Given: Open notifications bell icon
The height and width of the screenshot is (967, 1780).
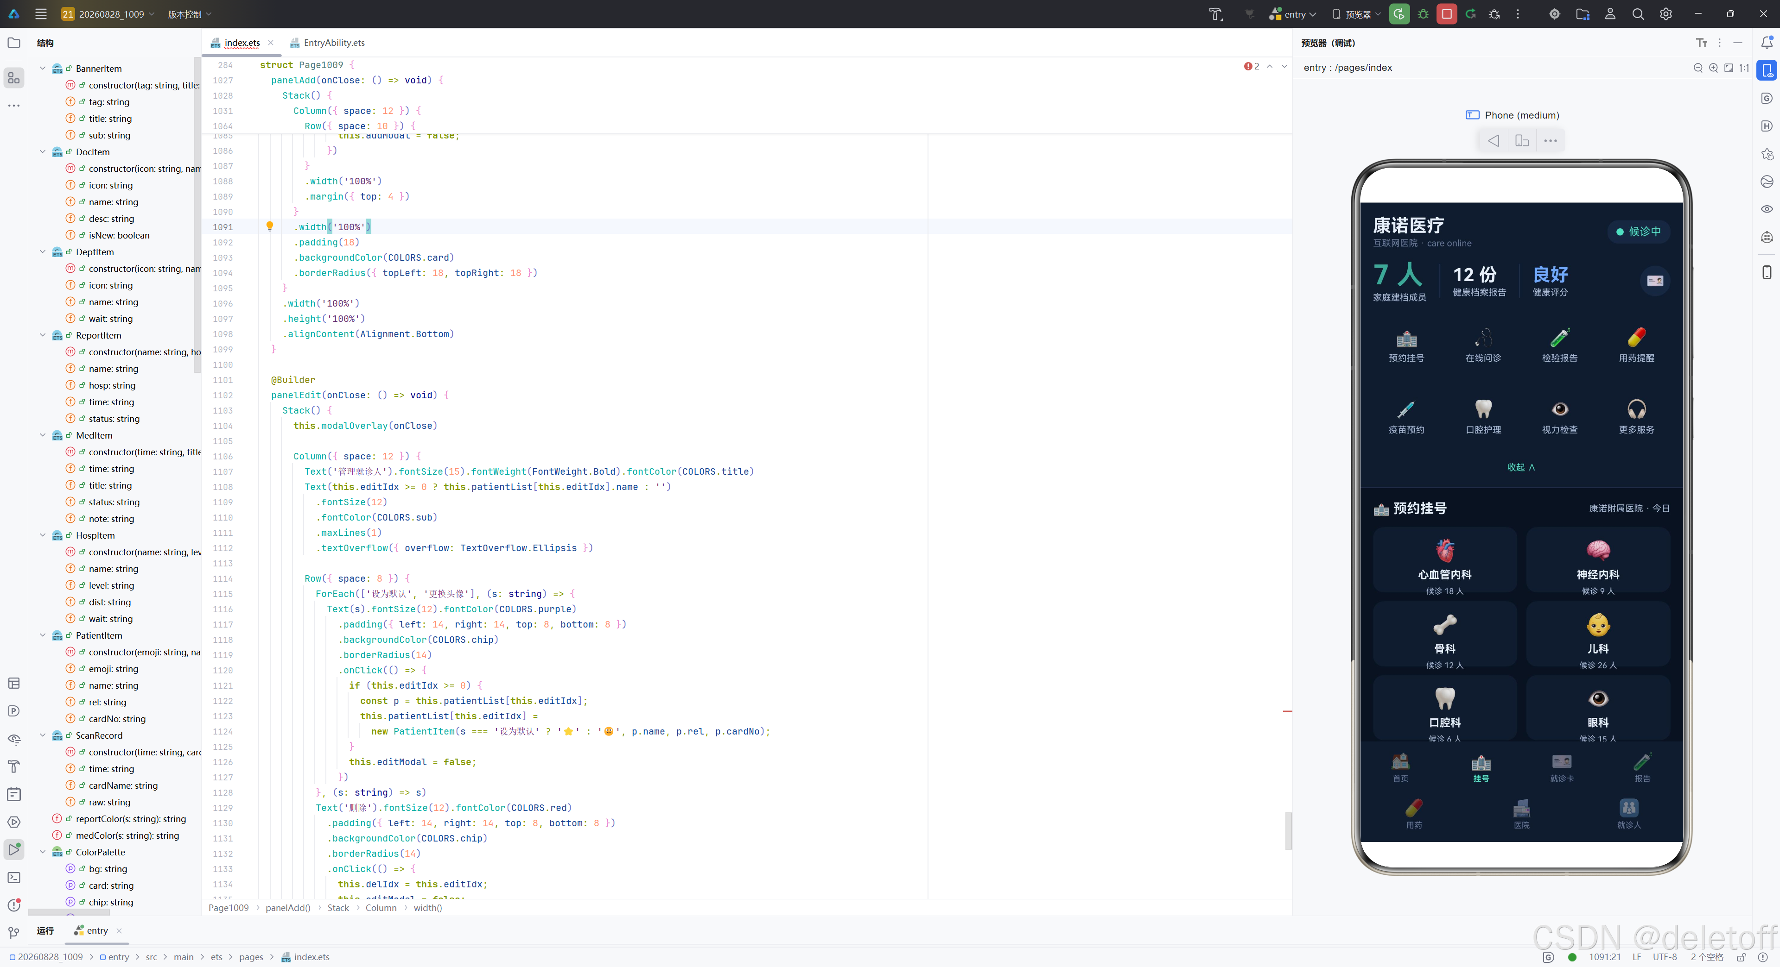Looking at the screenshot, I should point(1767,43).
